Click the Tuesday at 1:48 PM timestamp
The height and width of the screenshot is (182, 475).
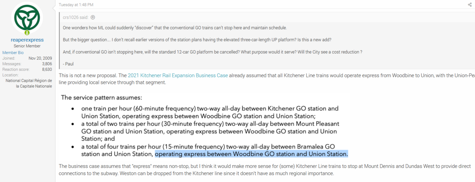tap(76, 5)
